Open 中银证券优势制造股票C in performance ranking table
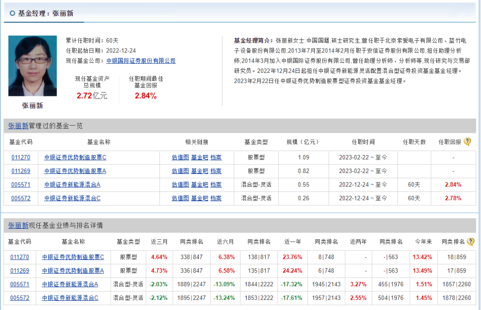The width and height of the screenshot is (481, 310). pyautogui.click(x=73, y=257)
